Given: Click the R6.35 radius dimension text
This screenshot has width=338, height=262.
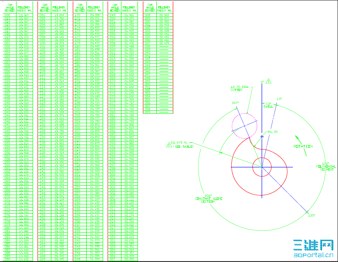Looking at the screenshot, I should point(273,132).
